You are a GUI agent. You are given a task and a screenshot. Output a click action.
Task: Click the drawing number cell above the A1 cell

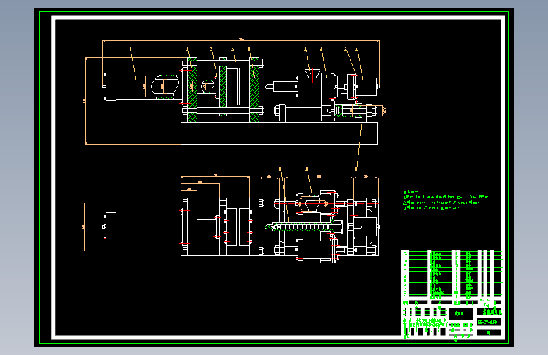[489, 322]
